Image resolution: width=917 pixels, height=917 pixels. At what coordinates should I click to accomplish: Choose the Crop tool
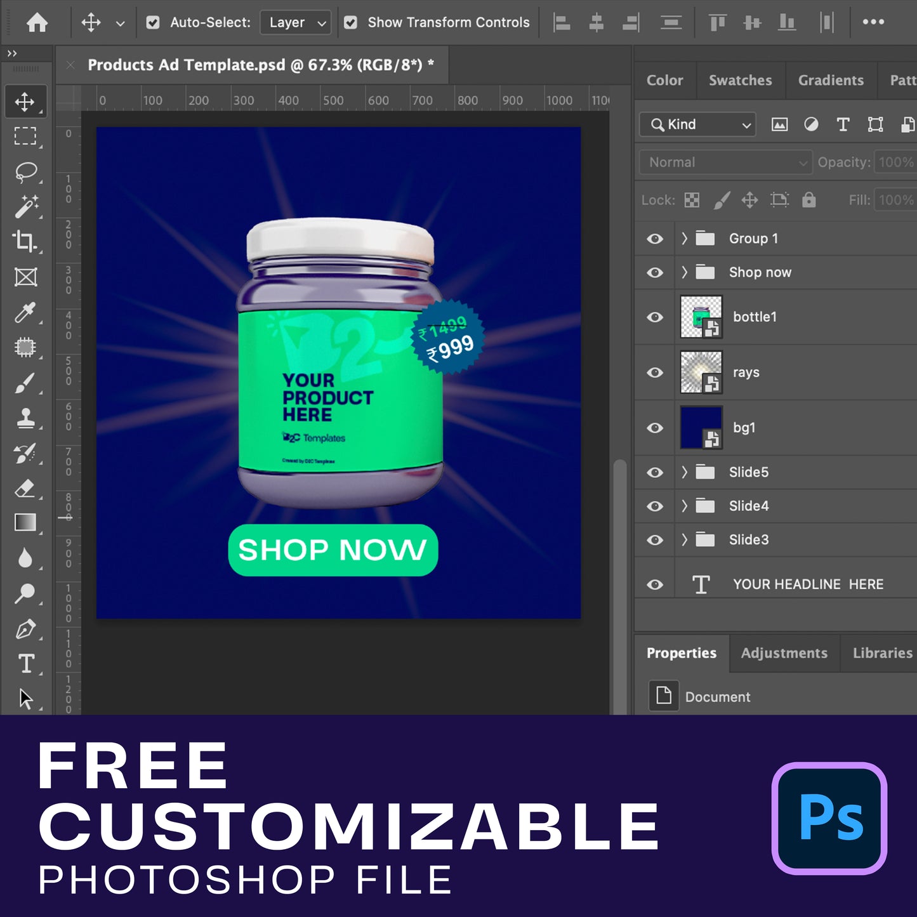[x=25, y=241]
